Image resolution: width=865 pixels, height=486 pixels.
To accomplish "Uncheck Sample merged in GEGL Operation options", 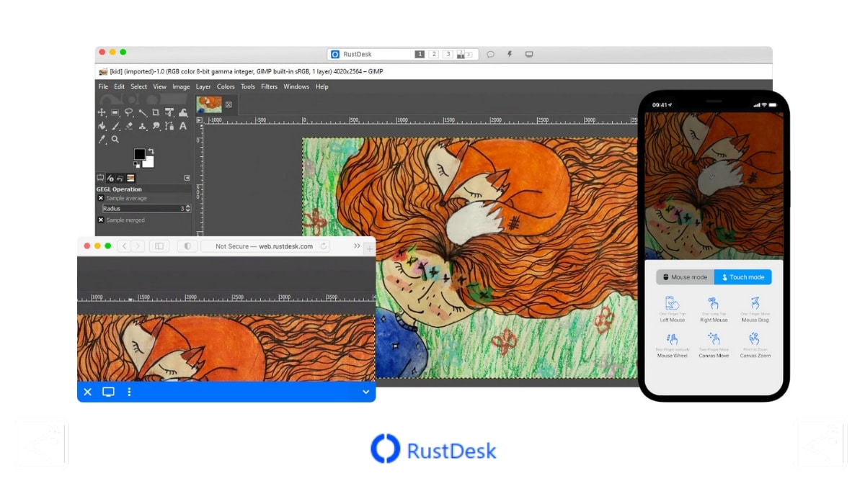I will click(101, 220).
